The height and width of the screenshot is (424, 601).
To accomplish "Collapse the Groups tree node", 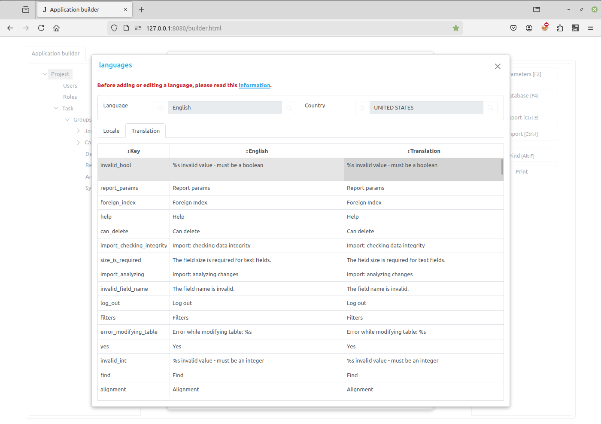I will (x=67, y=119).
